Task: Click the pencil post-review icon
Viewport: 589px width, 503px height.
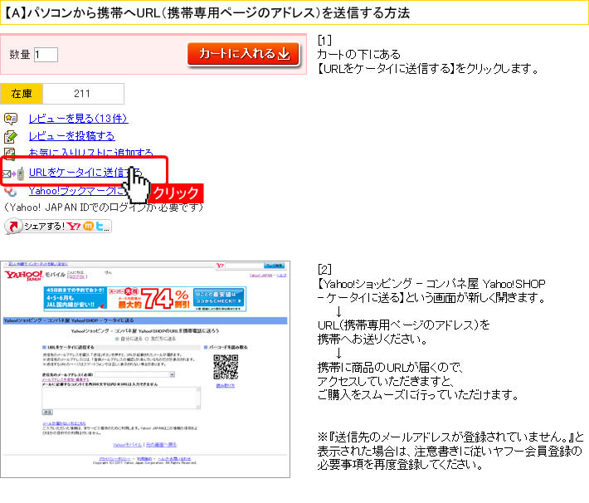Action: point(11,136)
